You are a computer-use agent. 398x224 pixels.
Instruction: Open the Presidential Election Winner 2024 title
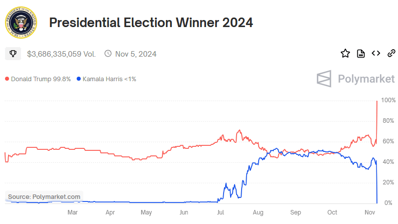(x=150, y=23)
